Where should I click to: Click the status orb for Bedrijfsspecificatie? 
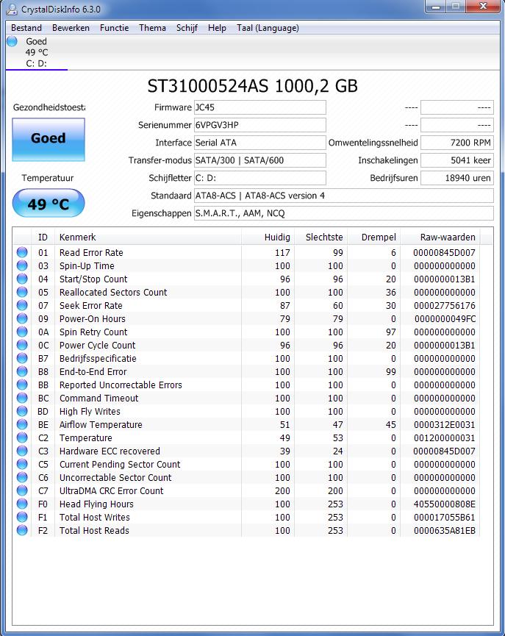pos(22,358)
